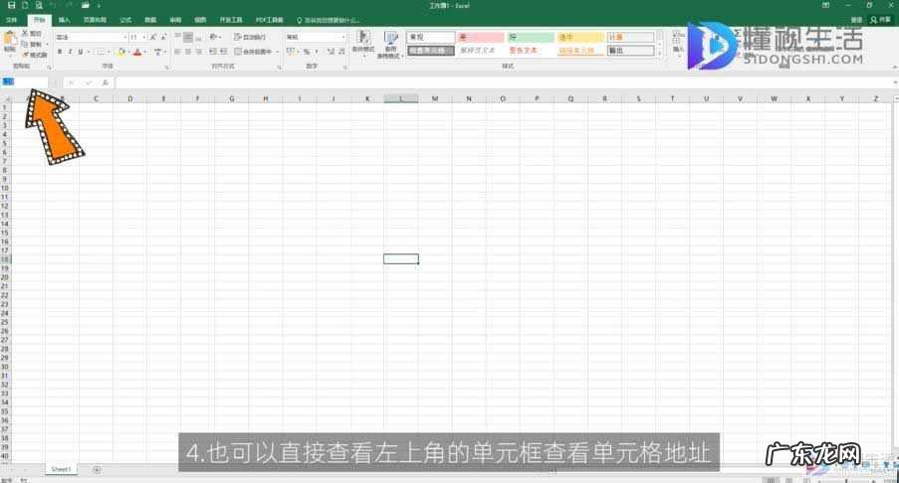Viewport: 899px width, 483px height.
Task: Increase font size with the larger A icon
Action: pyautogui.click(x=153, y=37)
